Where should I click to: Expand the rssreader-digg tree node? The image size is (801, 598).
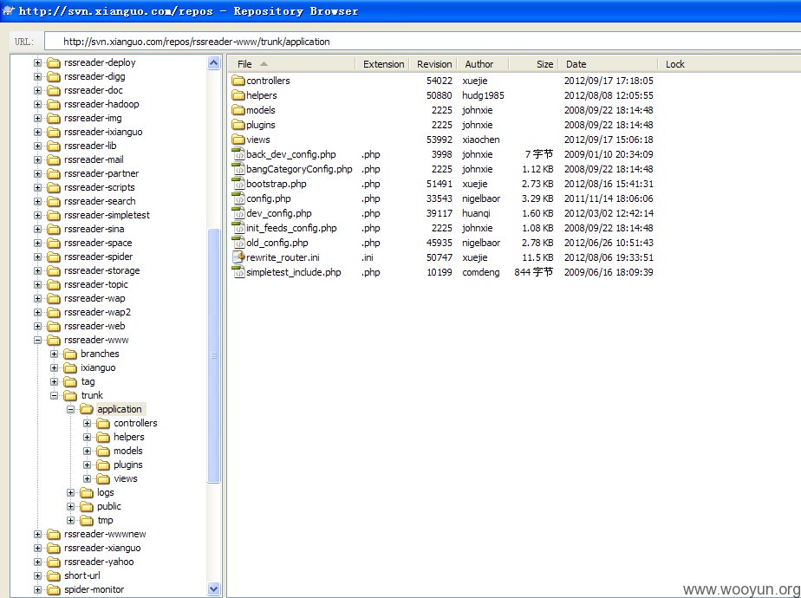tap(38, 76)
